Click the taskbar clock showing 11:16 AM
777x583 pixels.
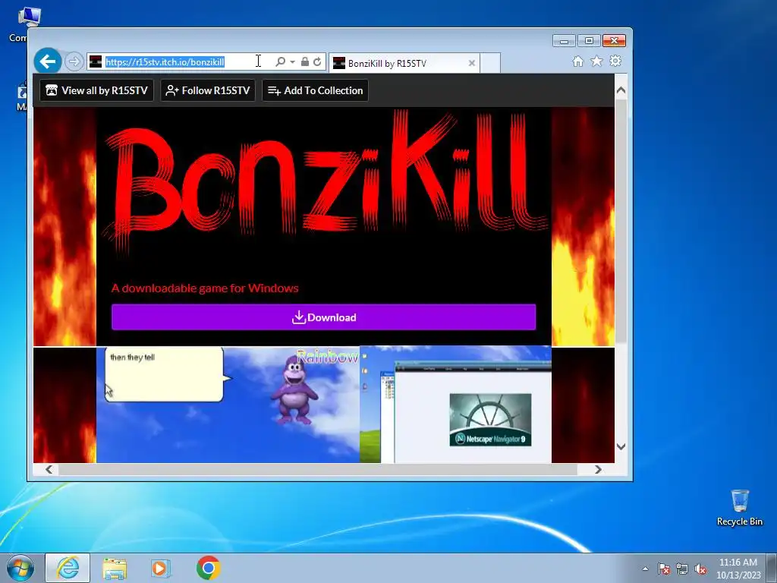[x=738, y=569]
